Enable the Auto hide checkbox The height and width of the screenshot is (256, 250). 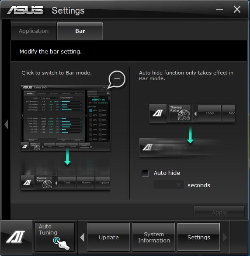[145, 173]
